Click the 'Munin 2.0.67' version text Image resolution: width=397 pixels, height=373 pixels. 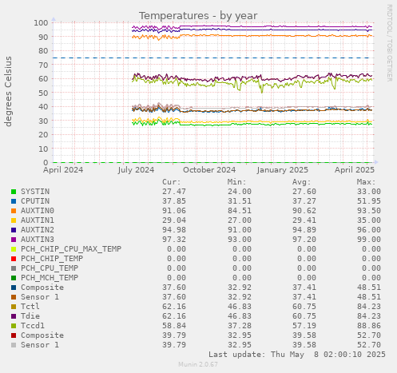tap(198, 364)
